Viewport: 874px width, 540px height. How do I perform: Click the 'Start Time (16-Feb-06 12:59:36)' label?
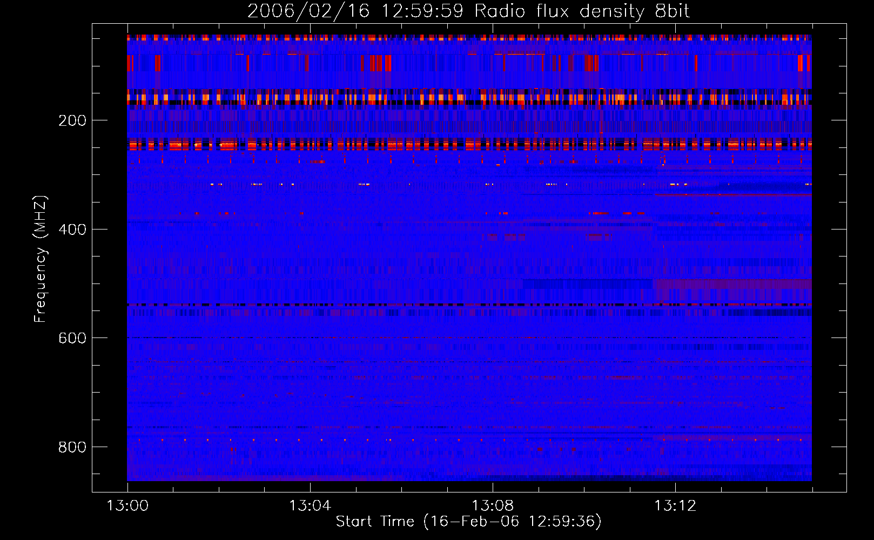pos(468,522)
